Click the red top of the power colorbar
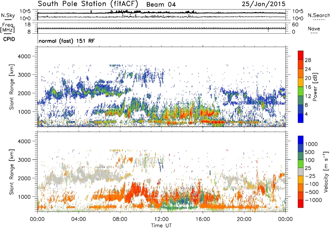Viewport: 330px width, 228px height. (301, 55)
